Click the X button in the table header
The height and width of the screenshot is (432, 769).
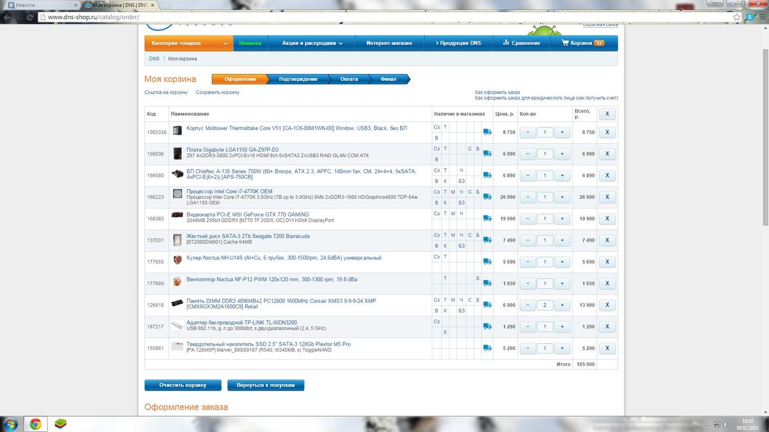pos(607,113)
